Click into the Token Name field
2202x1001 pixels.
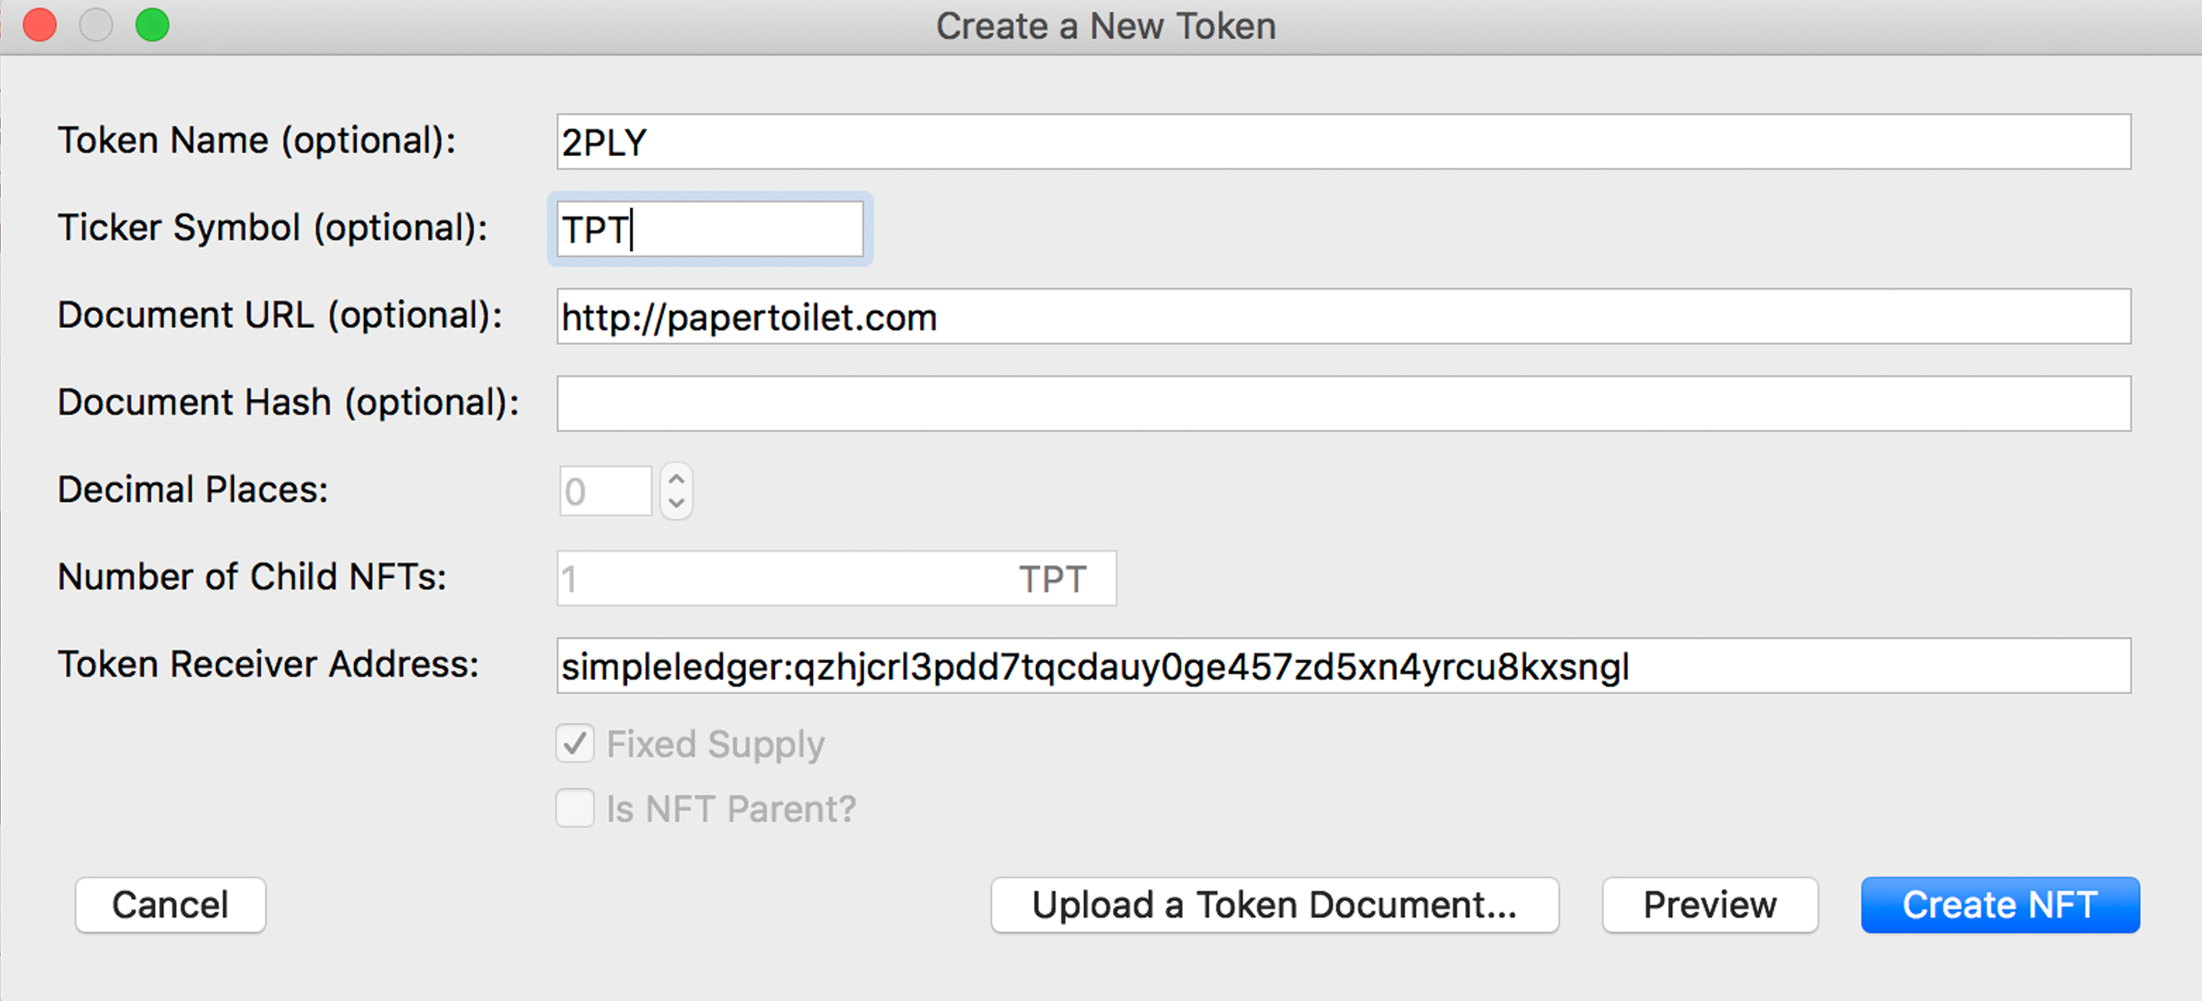[x=1342, y=142]
